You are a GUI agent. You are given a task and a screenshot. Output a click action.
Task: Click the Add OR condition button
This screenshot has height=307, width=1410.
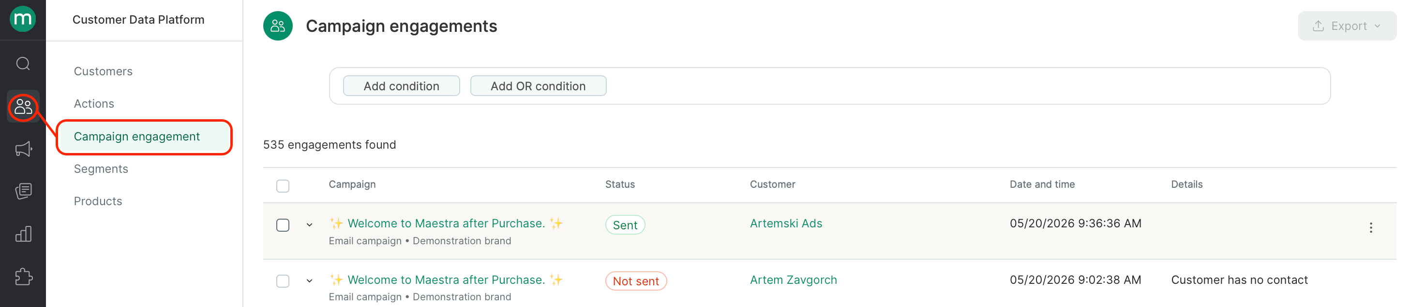[x=538, y=86]
